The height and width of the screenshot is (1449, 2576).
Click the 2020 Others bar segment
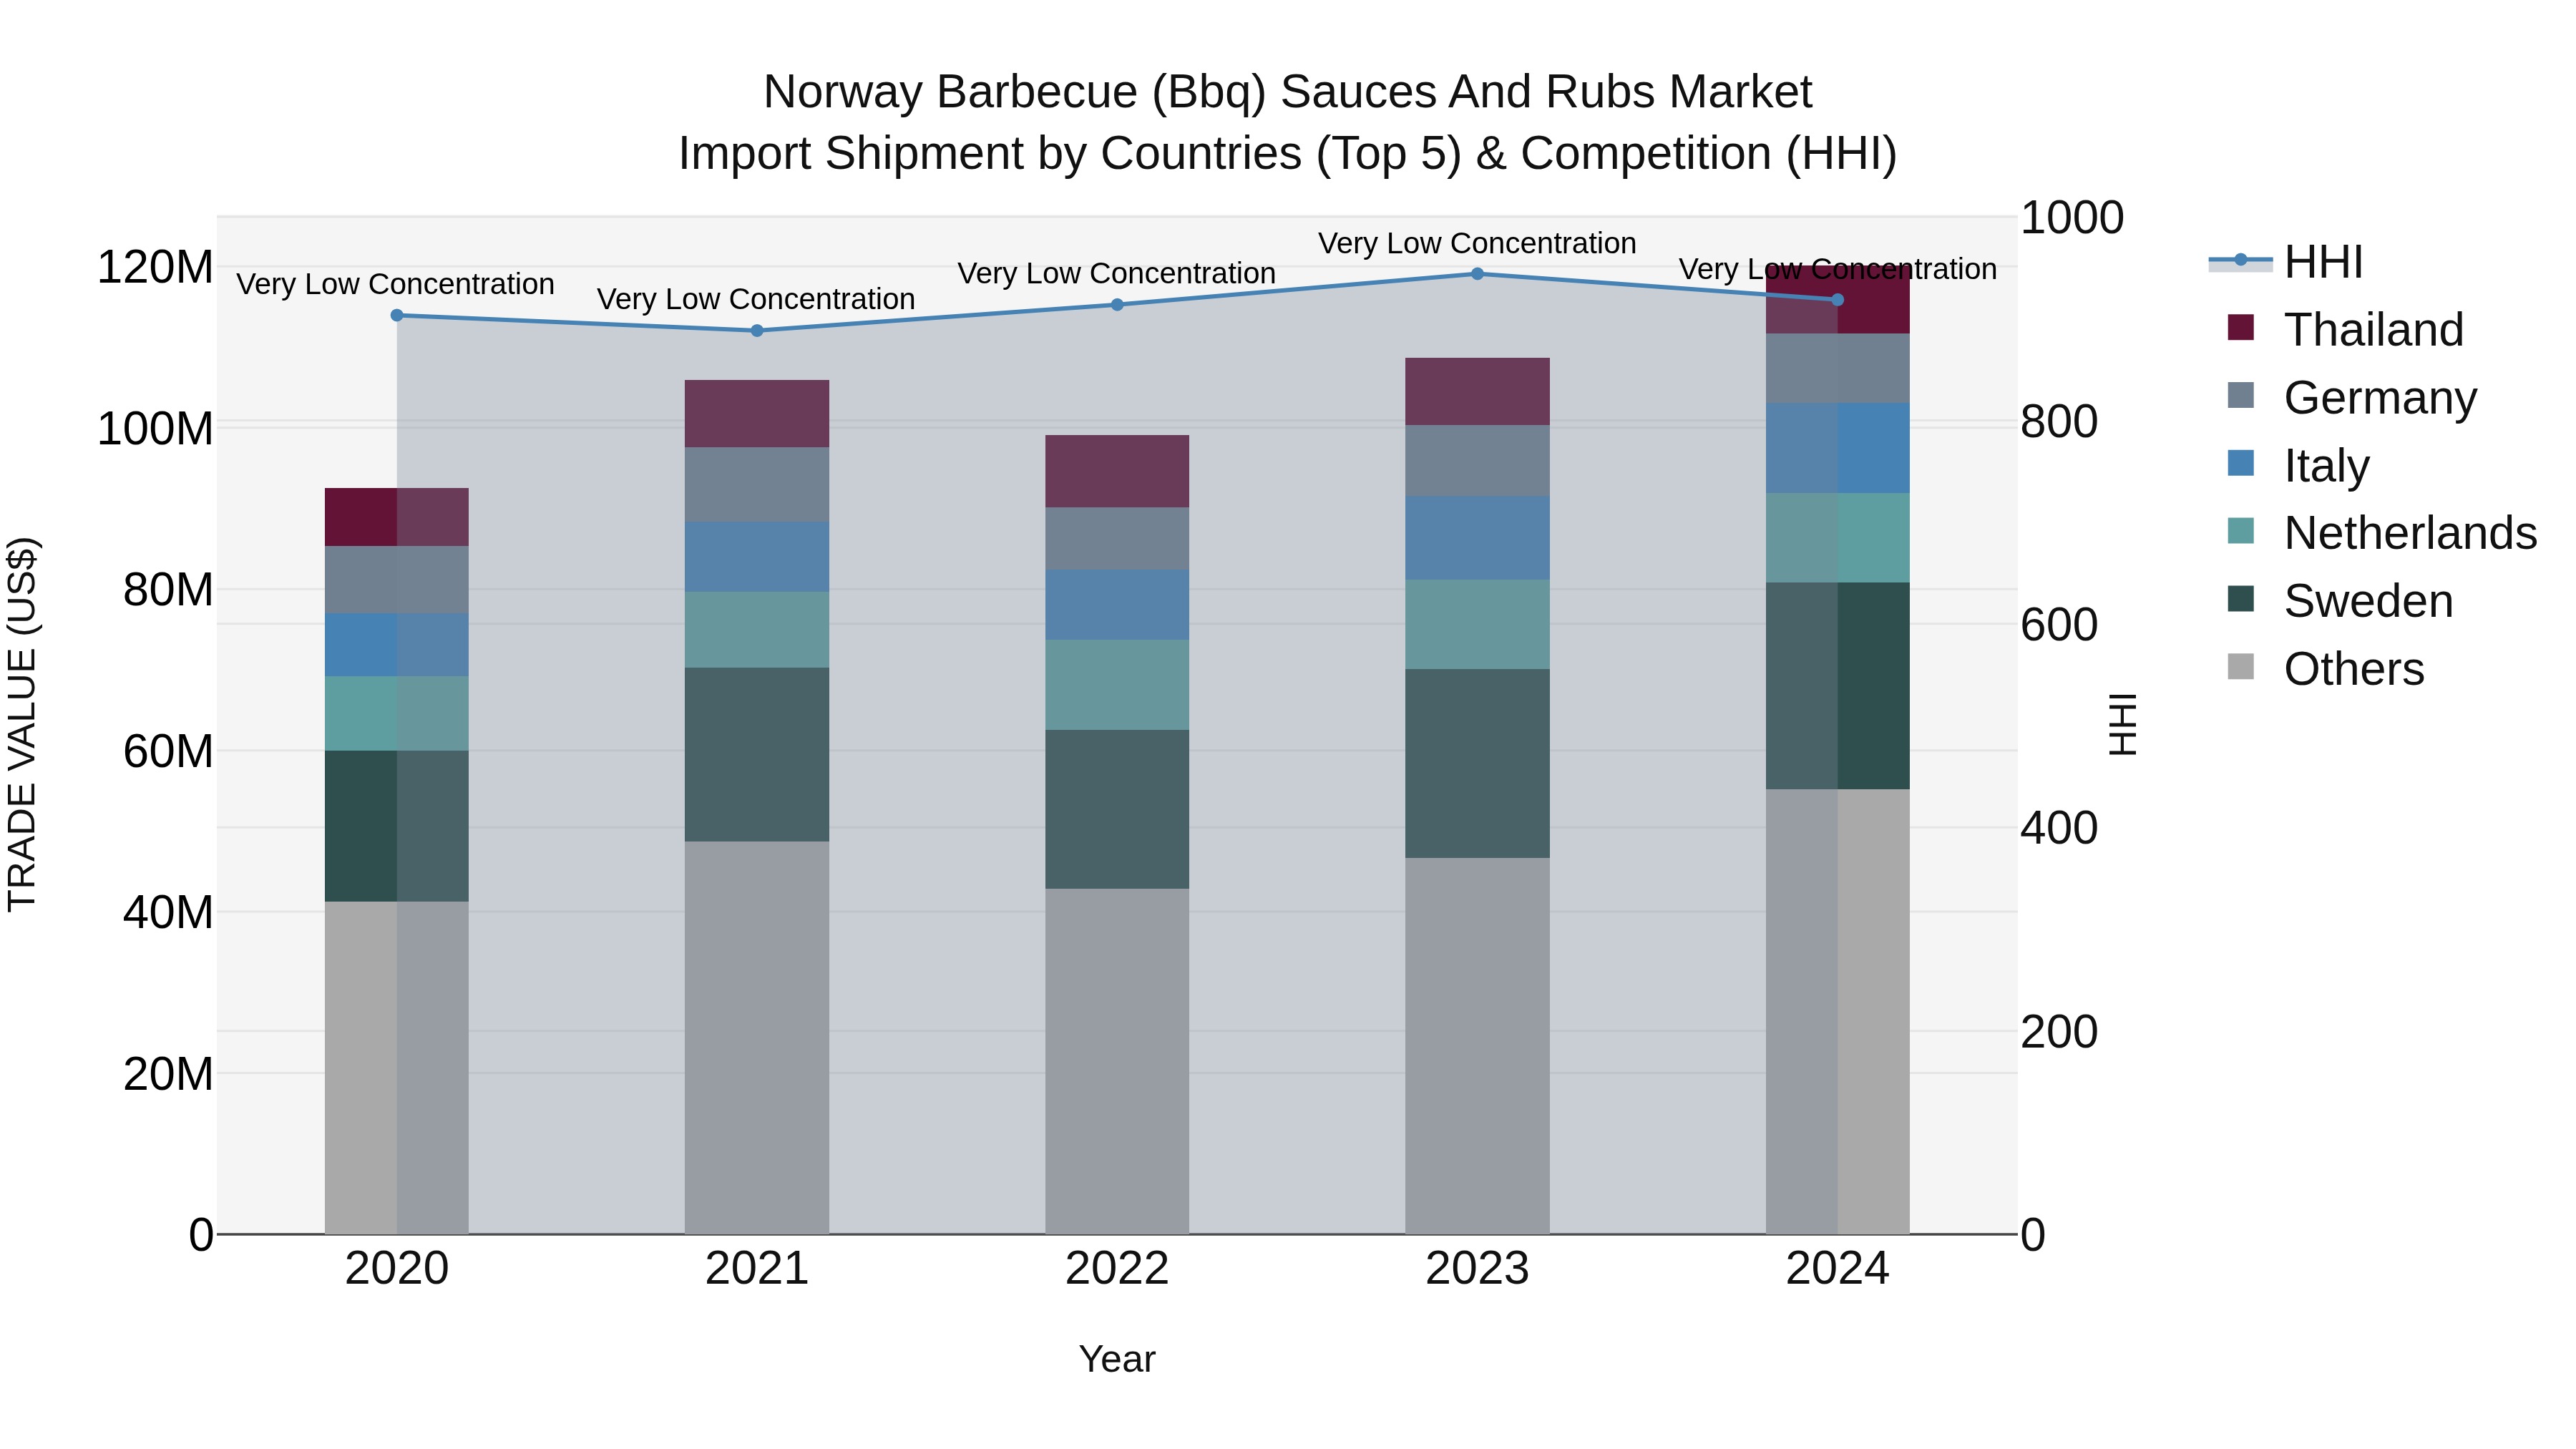[397, 1068]
